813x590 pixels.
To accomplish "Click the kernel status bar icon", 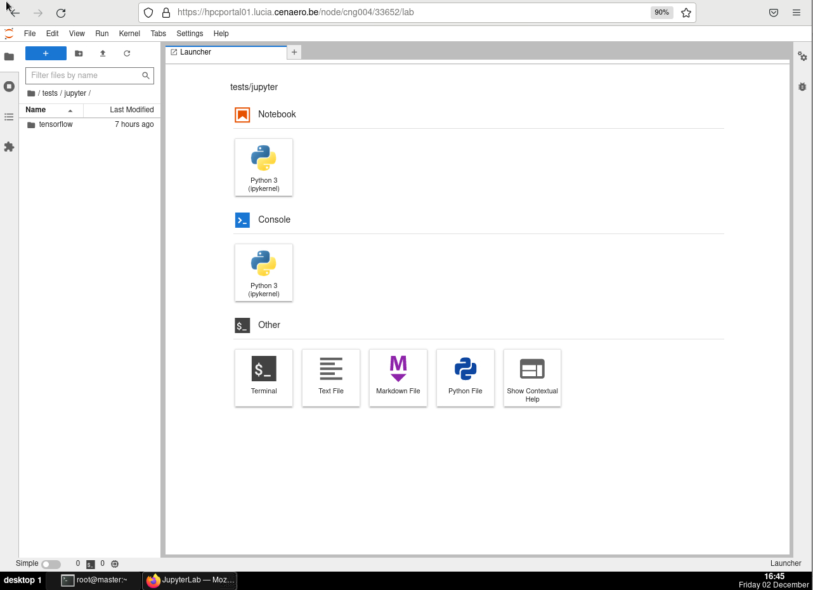I will tap(115, 564).
